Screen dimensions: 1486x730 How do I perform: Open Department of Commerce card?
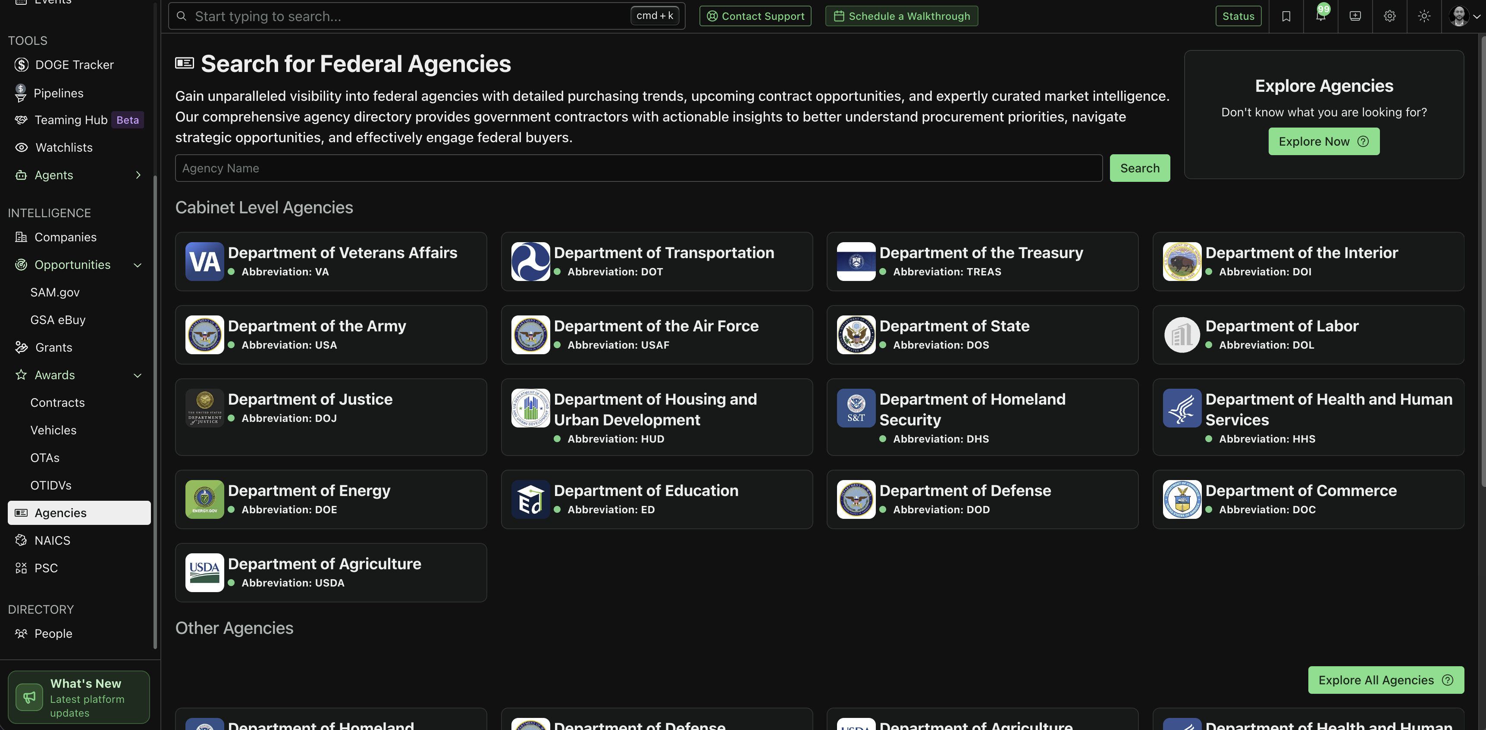click(x=1308, y=499)
